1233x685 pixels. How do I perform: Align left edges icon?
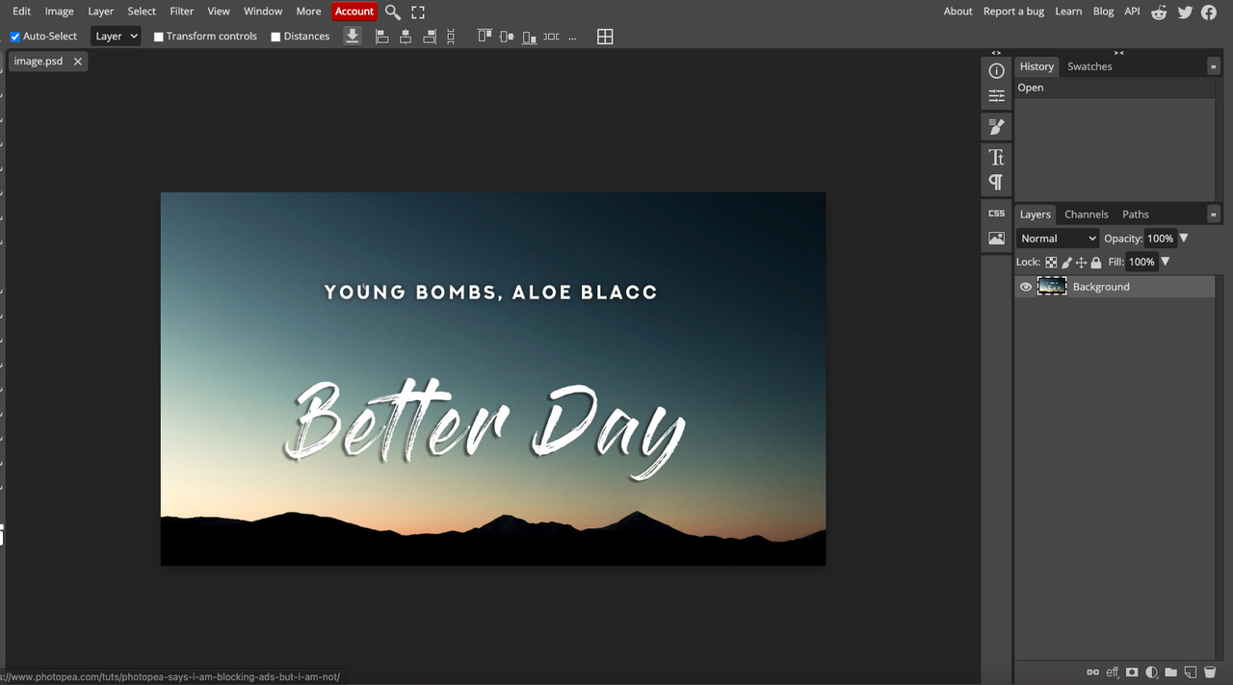coord(381,37)
